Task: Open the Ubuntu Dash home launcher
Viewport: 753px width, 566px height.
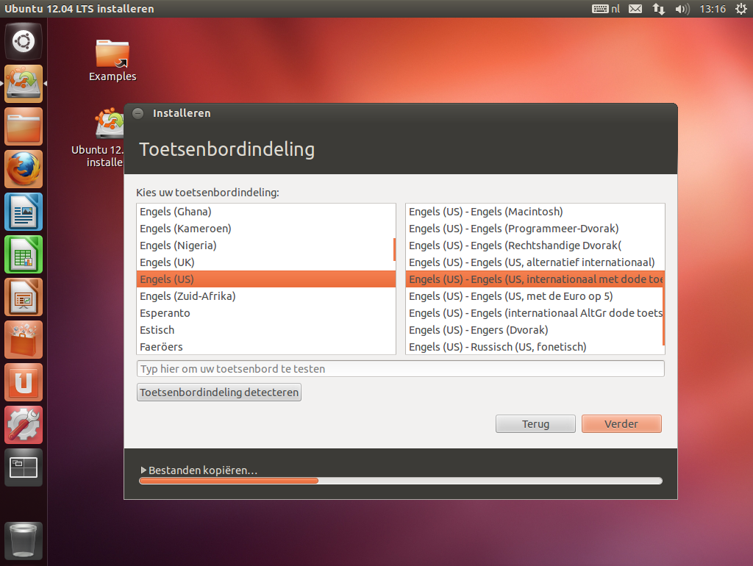Action: [24, 42]
